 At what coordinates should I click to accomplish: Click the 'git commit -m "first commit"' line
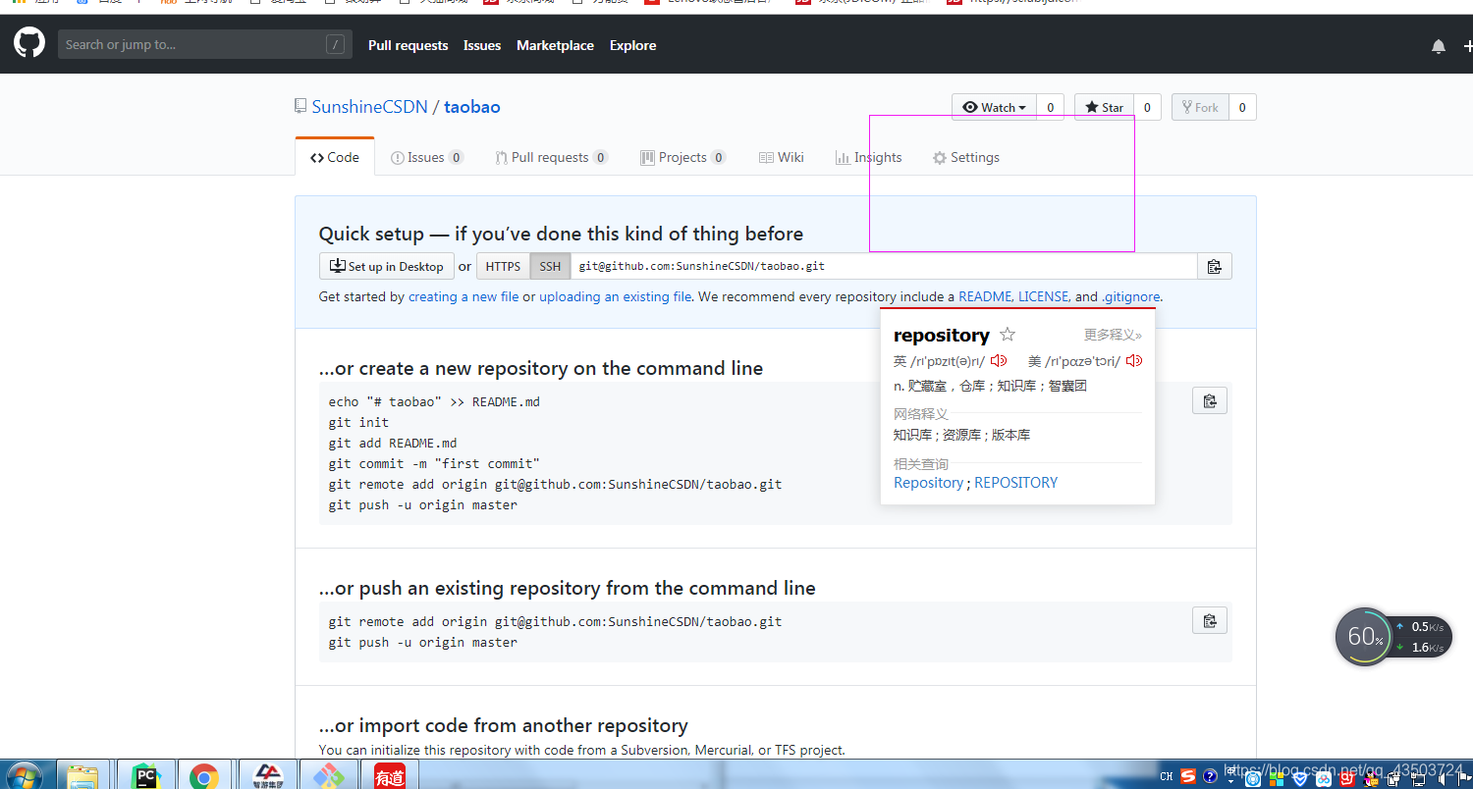pos(434,463)
